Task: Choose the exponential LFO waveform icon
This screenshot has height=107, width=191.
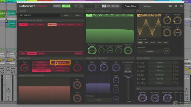Action: click(153, 15)
